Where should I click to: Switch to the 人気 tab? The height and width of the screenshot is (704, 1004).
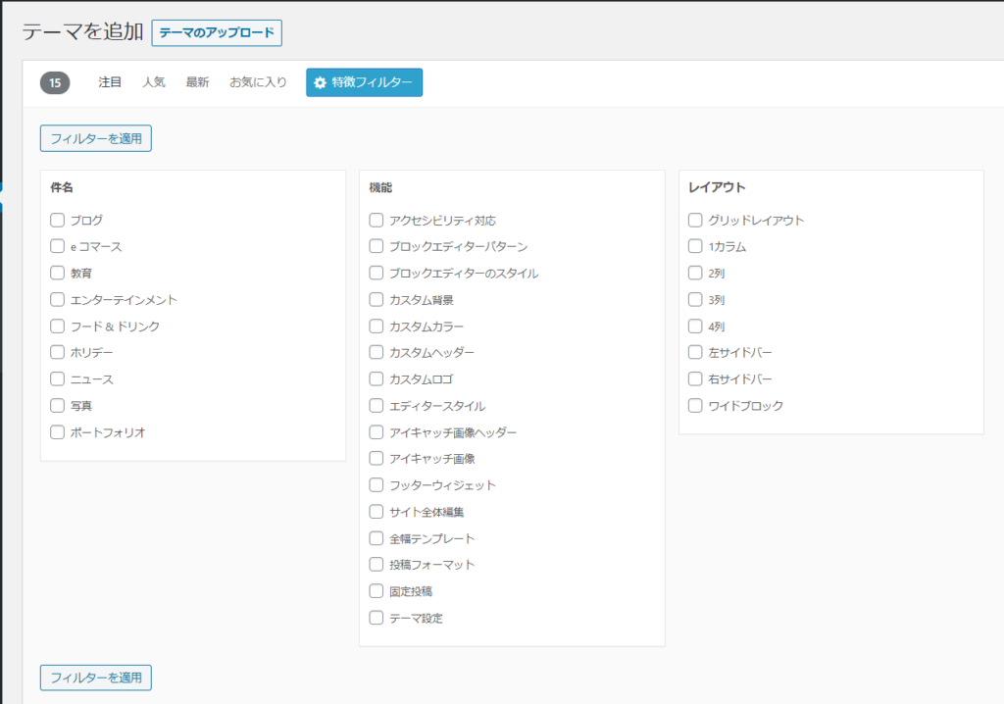(x=154, y=83)
